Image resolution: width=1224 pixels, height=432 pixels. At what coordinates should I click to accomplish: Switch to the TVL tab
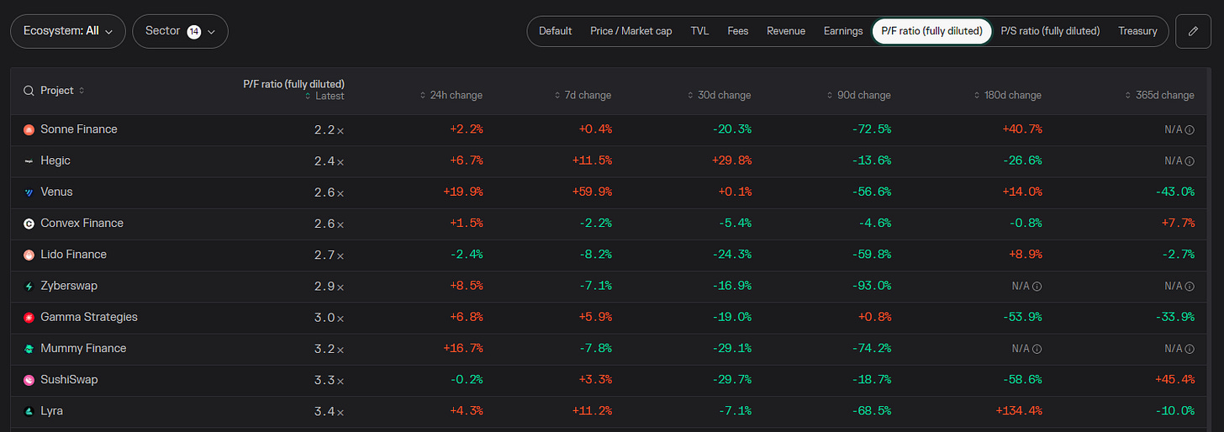tap(699, 31)
